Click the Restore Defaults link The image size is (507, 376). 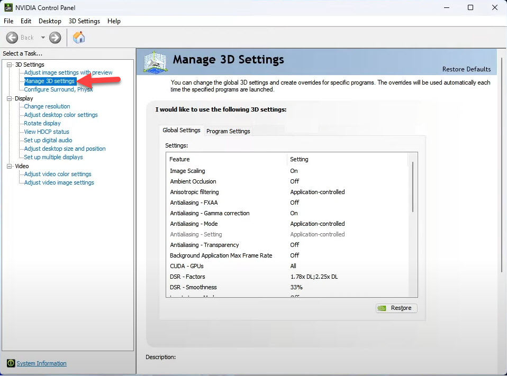click(x=466, y=69)
